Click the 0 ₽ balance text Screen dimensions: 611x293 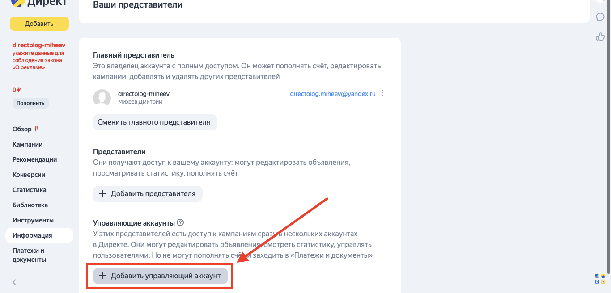17,90
